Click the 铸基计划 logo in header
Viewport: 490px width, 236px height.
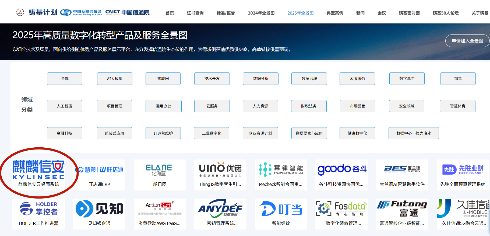pos(37,12)
